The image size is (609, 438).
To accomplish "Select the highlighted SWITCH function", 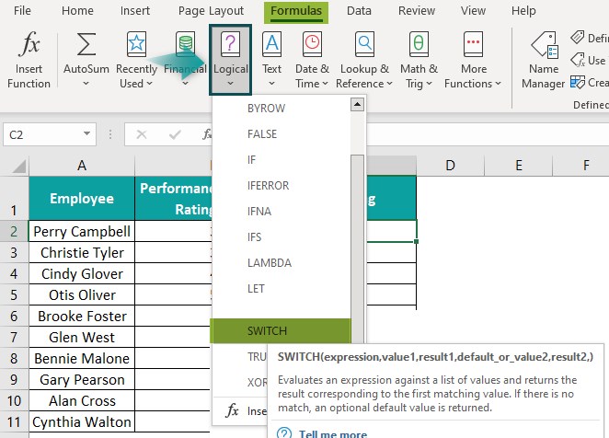I will (281, 330).
